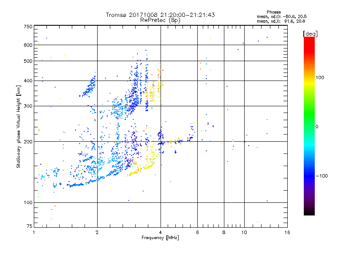Click x-axis tick label '6'
Image resolution: width=338 pixels, height=253 pixels.
197,232
